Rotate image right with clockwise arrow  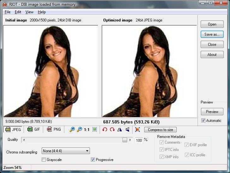(112, 130)
